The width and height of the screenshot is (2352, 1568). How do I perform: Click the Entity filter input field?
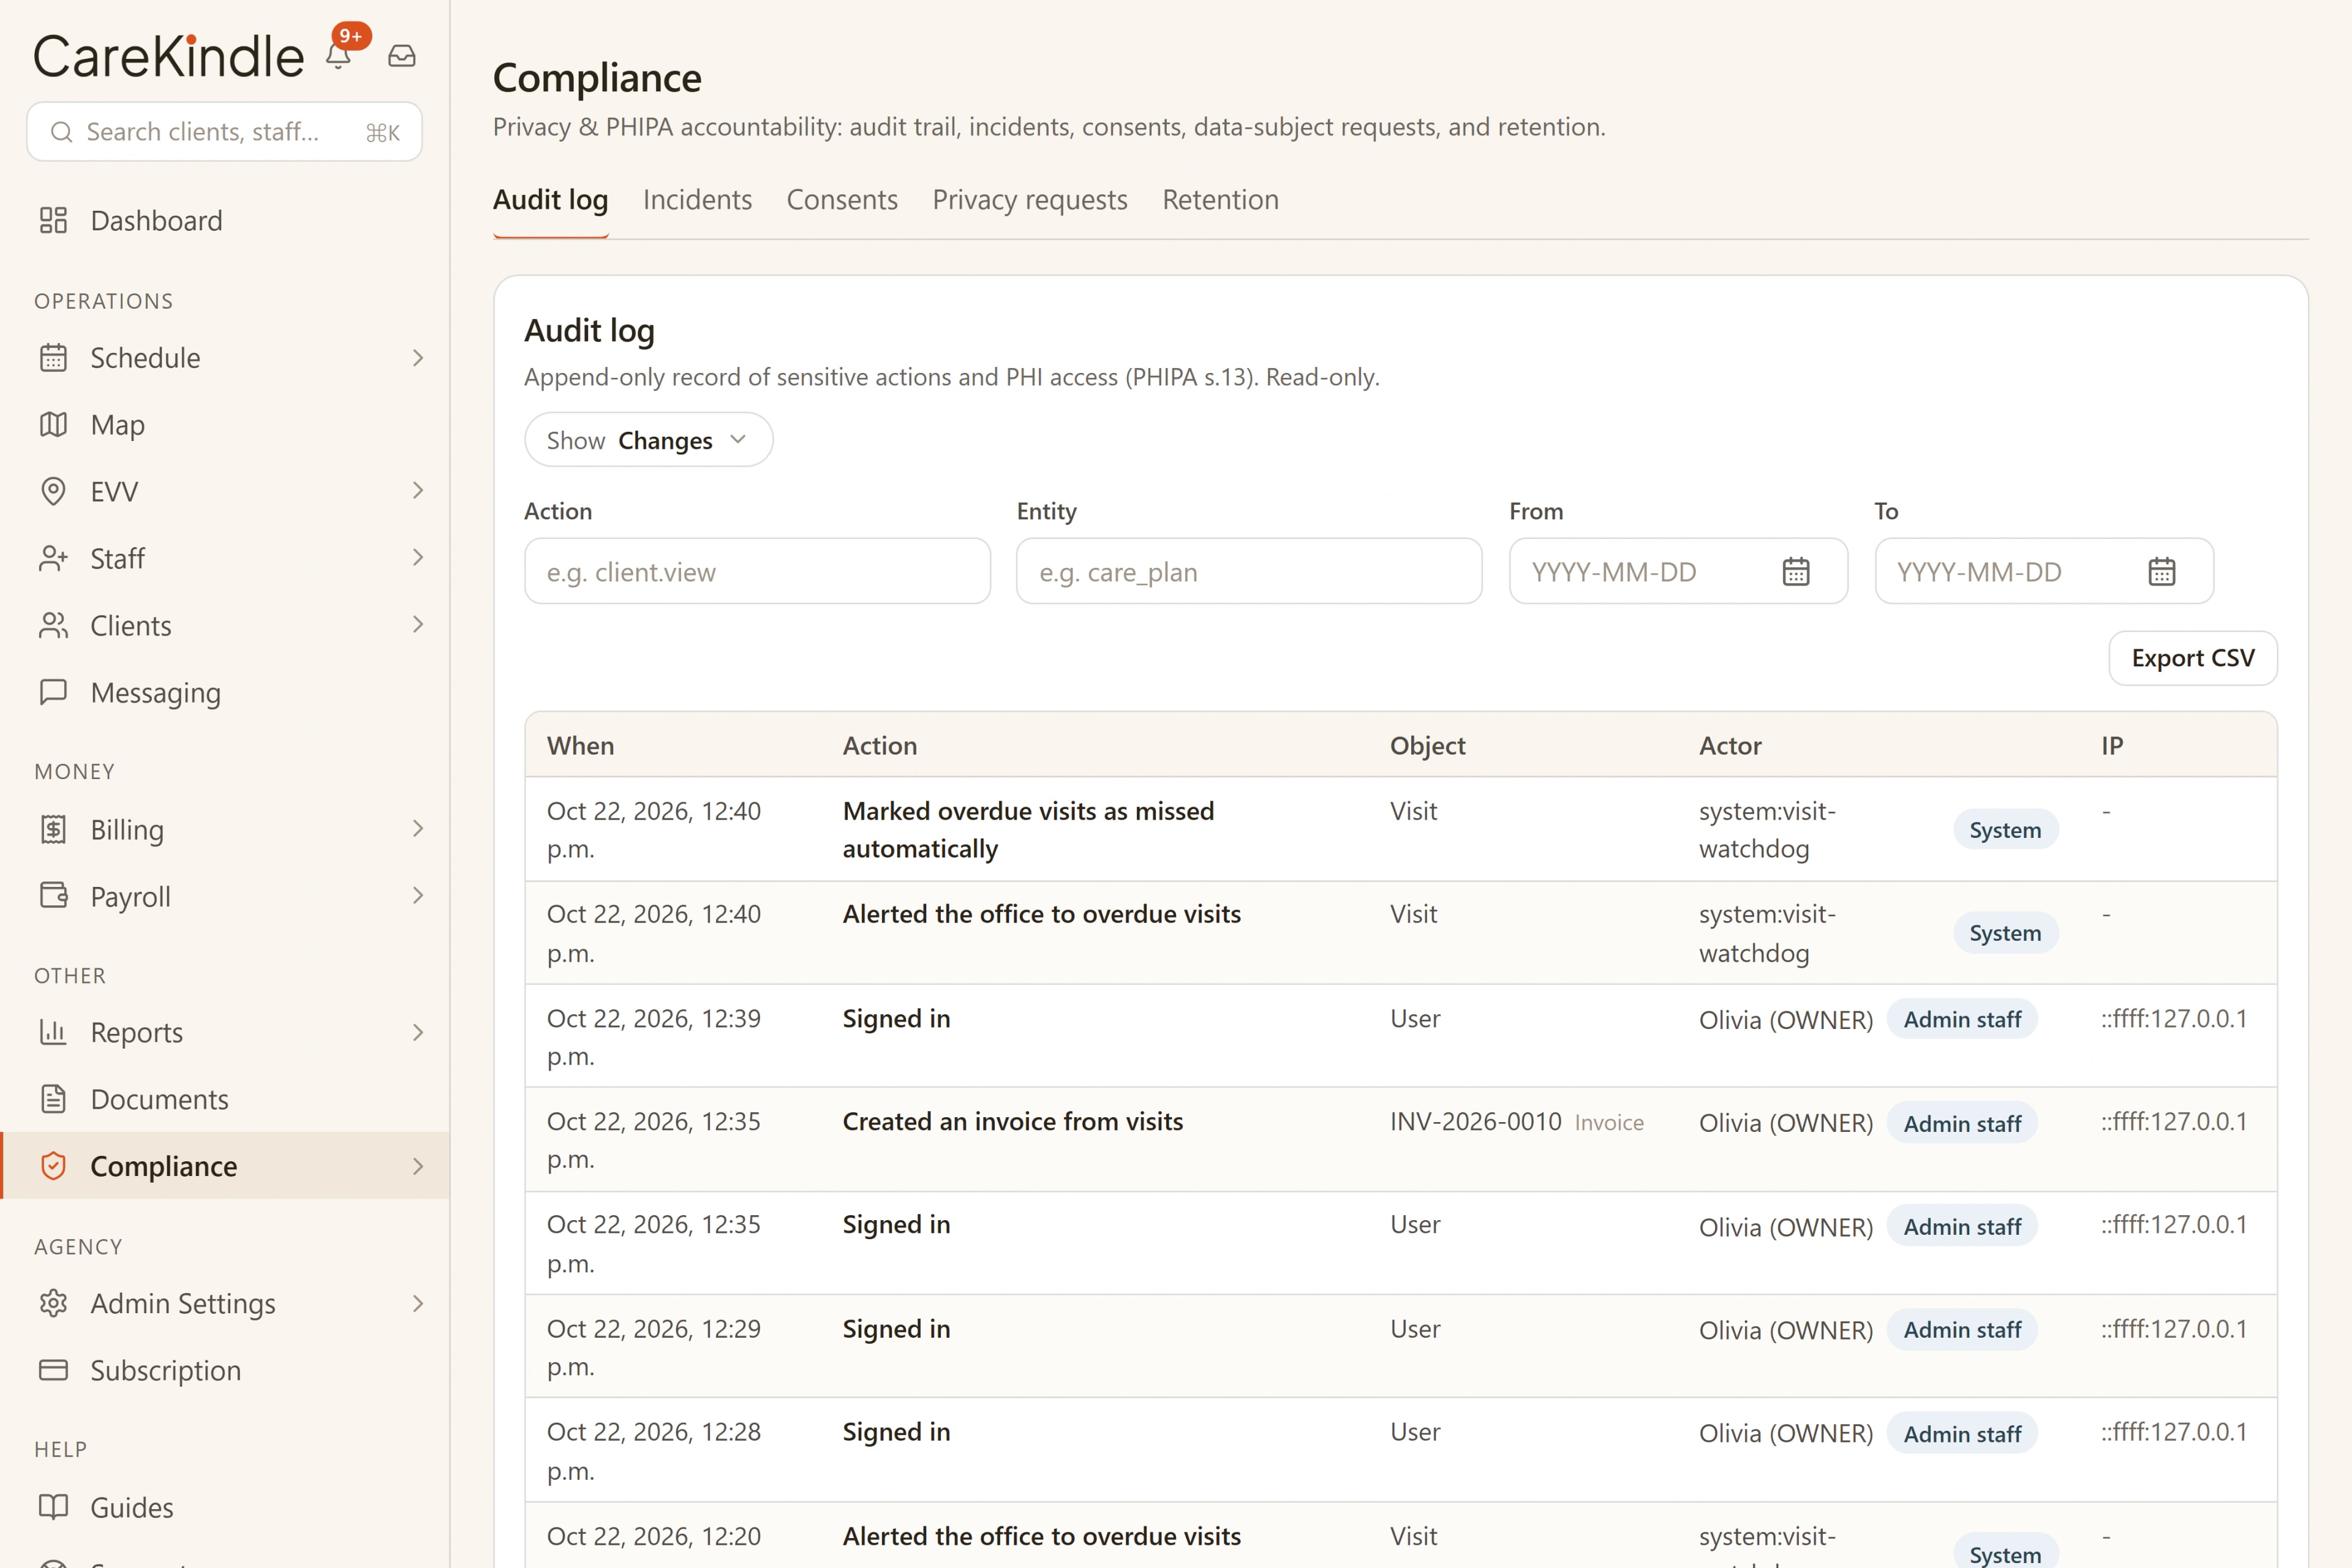1249,571
